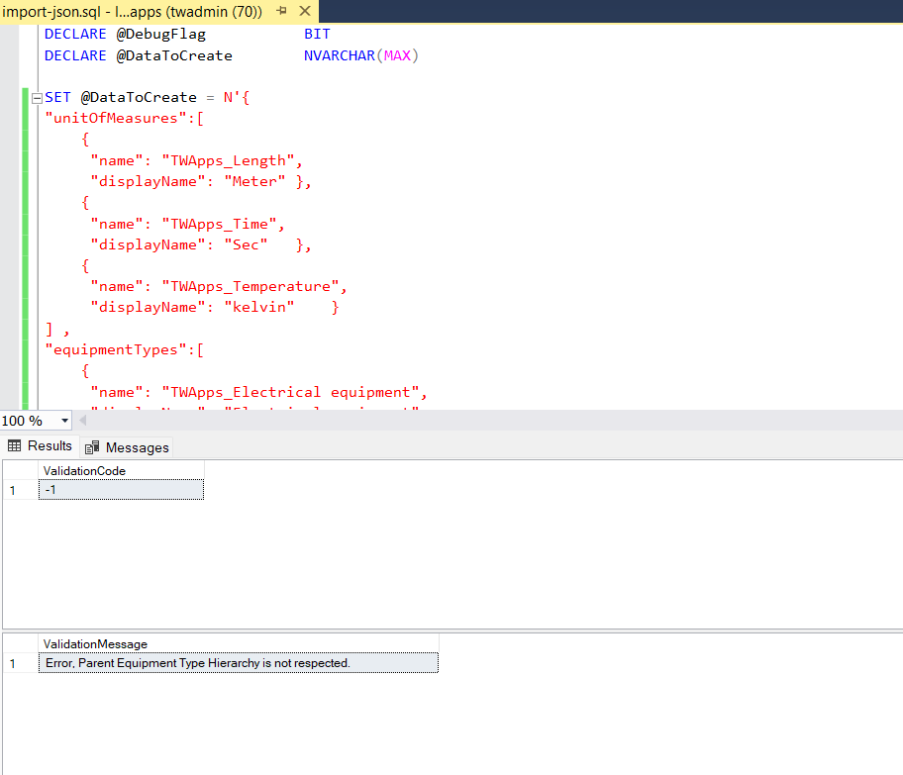Select the -1 ValidationCode cell

[121, 488]
